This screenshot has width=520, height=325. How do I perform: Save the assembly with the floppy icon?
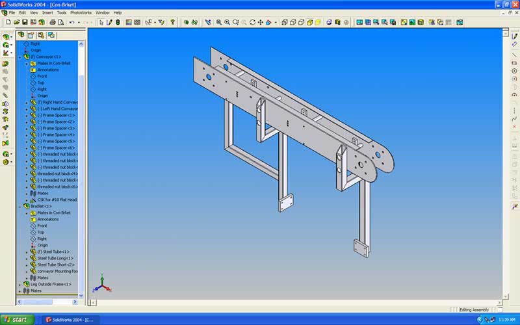[x=25, y=22]
